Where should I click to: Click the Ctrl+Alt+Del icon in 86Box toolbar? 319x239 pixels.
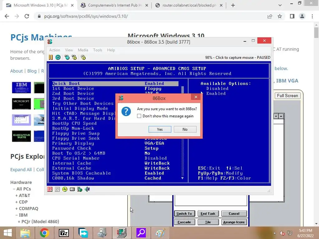pyautogui.click(x=67, y=57)
